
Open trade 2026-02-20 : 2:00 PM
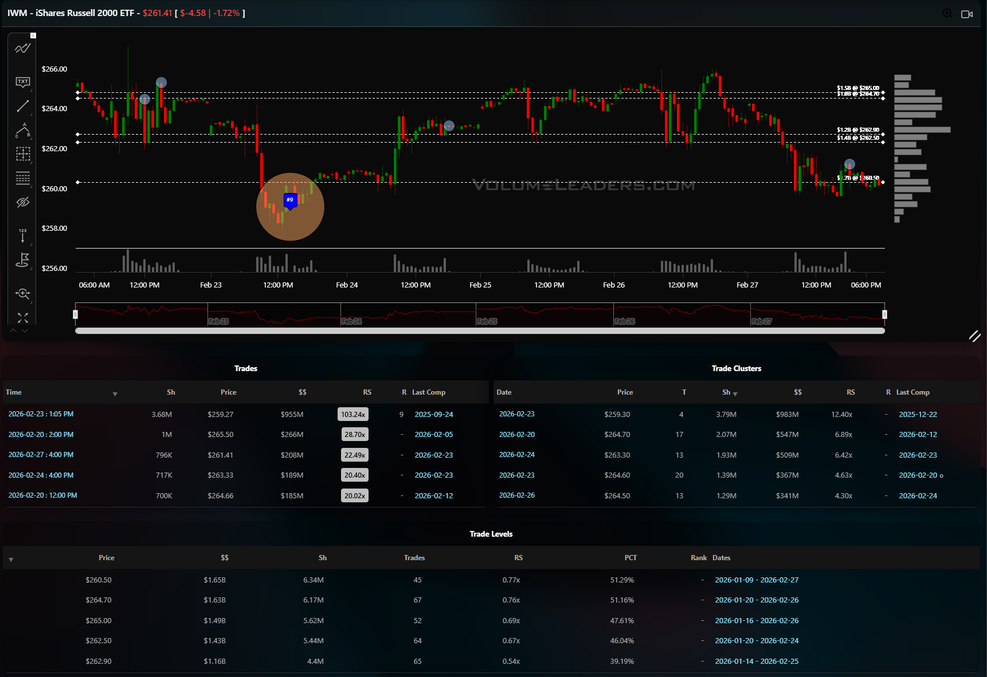pyautogui.click(x=41, y=435)
